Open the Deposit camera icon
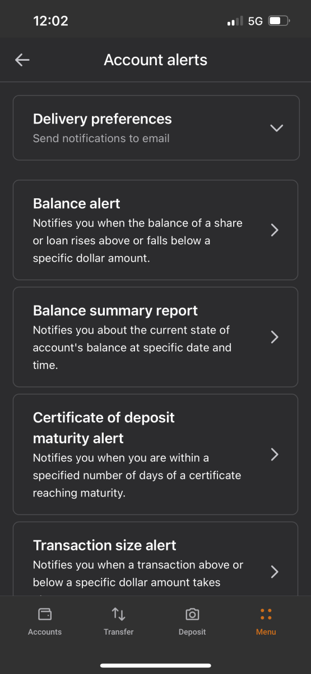 pyautogui.click(x=192, y=614)
